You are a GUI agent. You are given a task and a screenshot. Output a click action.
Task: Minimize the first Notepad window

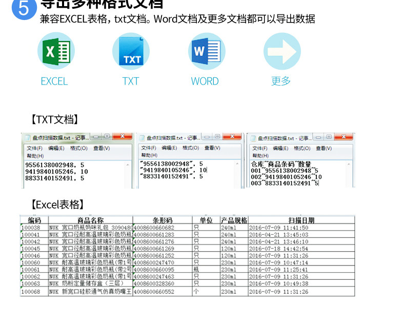(x=96, y=136)
